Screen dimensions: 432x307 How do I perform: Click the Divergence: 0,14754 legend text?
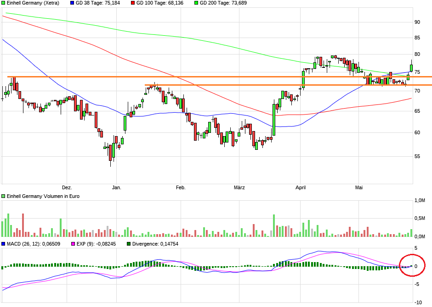tap(156, 244)
